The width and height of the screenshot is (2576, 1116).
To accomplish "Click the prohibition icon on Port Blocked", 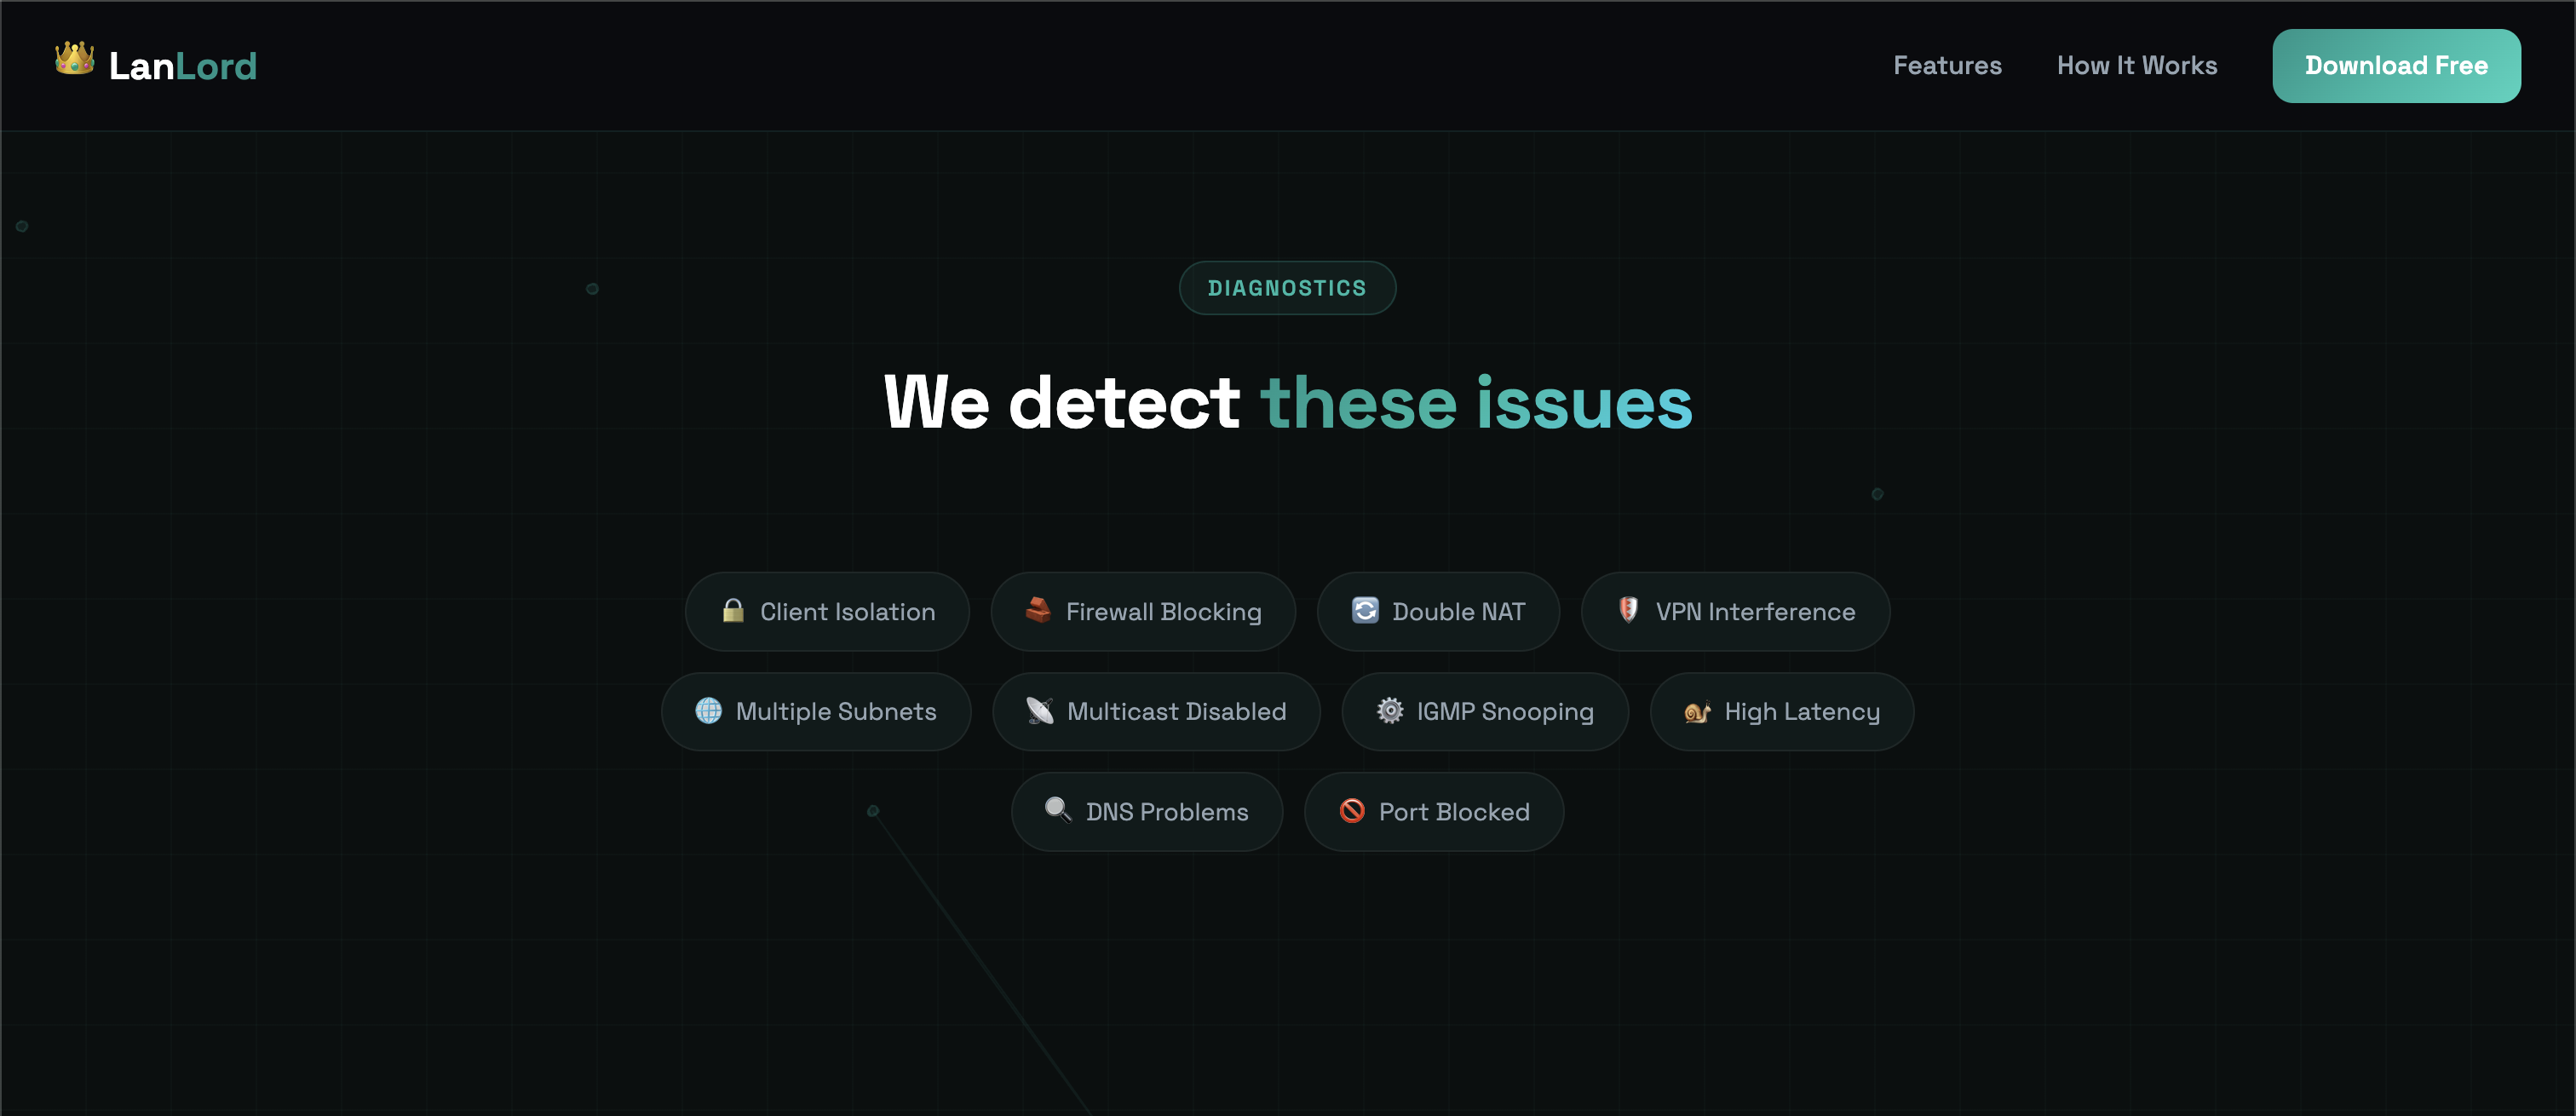I will pyautogui.click(x=1354, y=811).
